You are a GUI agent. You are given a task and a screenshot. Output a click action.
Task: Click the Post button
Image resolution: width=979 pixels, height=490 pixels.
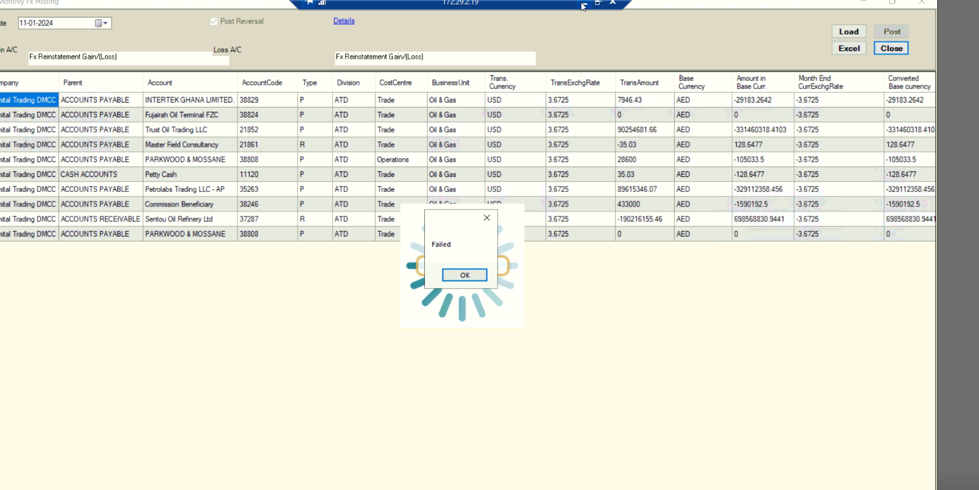pyautogui.click(x=892, y=31)
